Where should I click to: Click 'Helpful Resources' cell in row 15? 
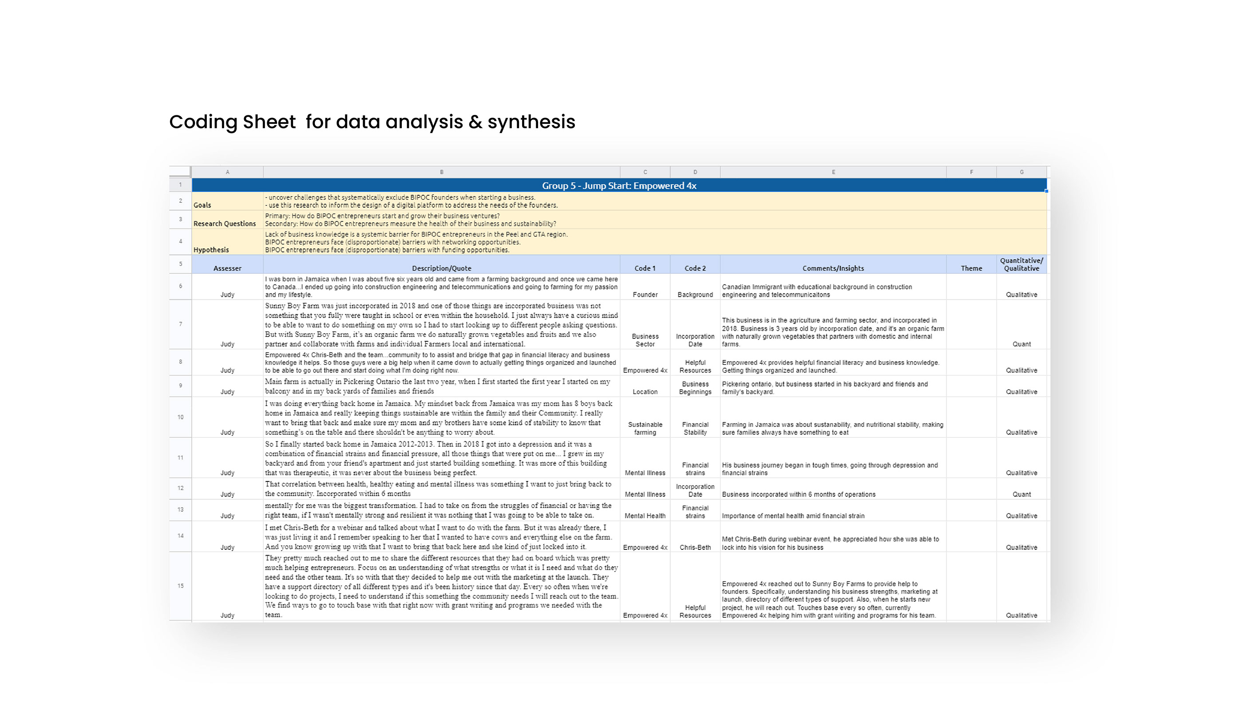(x=695, y=586)
